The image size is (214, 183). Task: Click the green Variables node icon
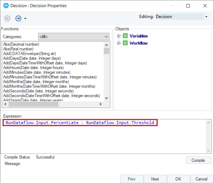pos(125,36)
